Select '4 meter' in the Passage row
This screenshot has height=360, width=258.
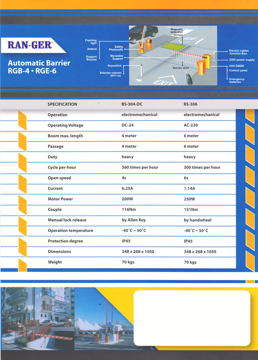pyautogui.click(x=129, y=146)
